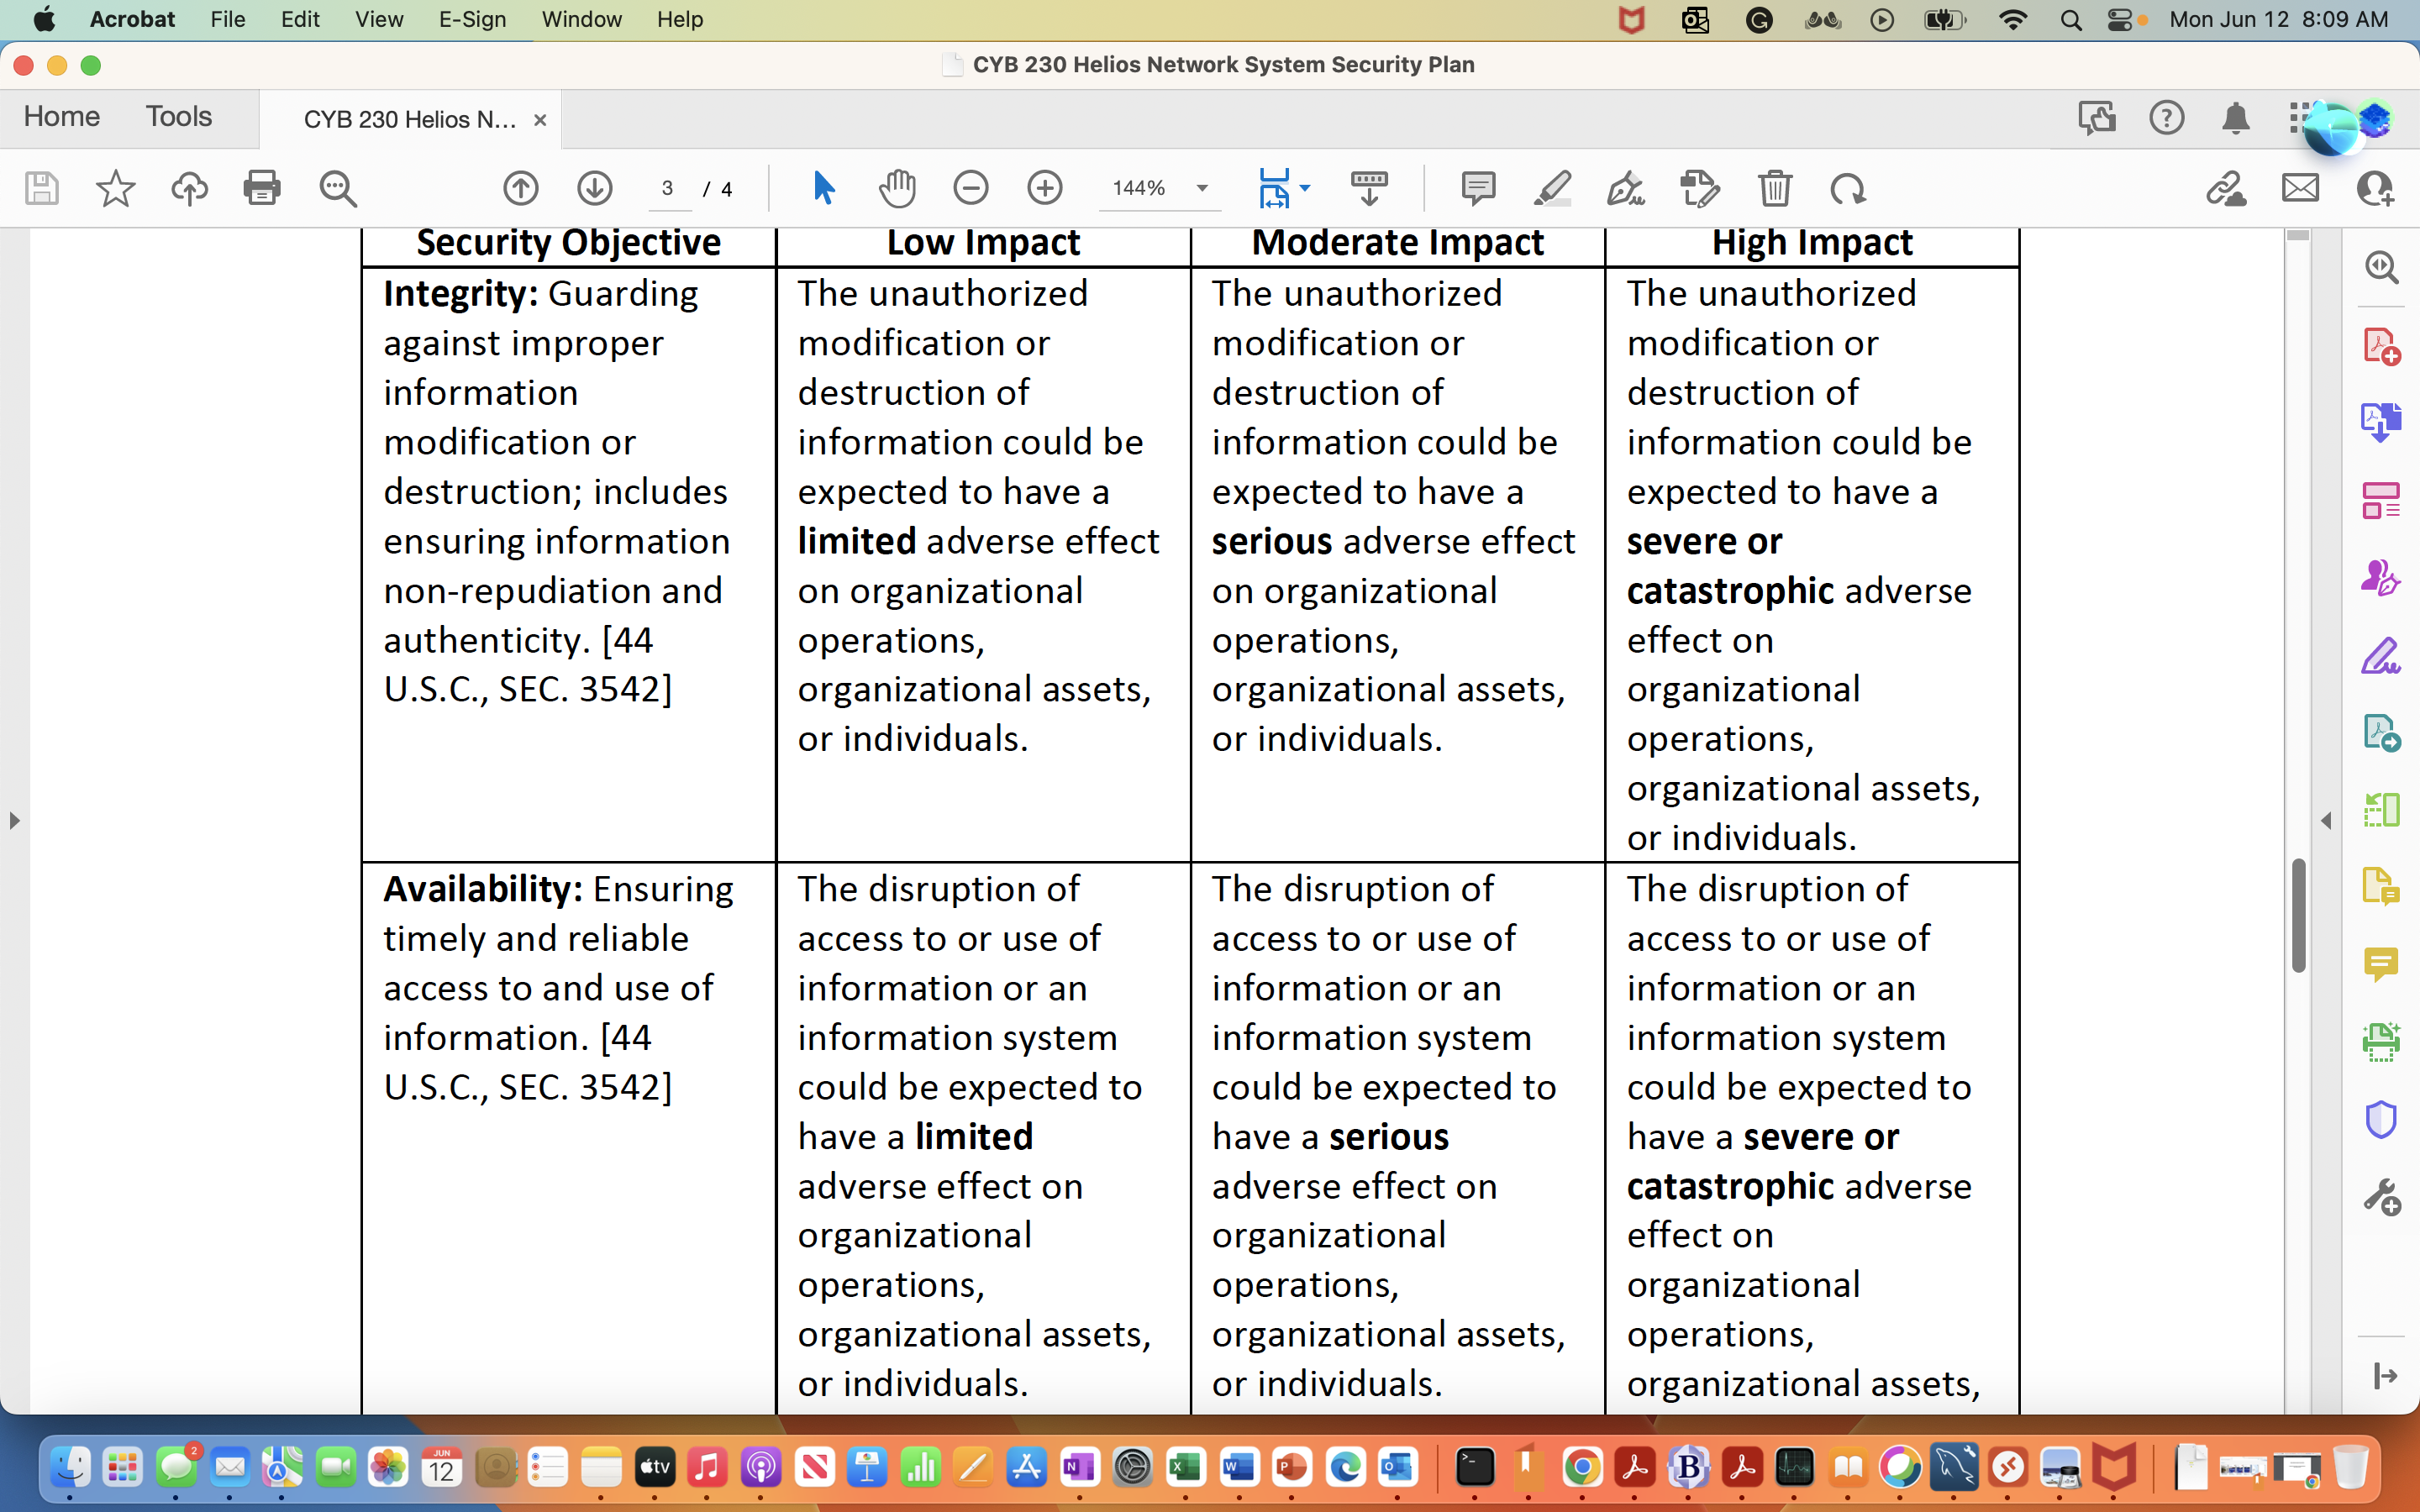Select the Highlight text tool

coord(1552,188)
